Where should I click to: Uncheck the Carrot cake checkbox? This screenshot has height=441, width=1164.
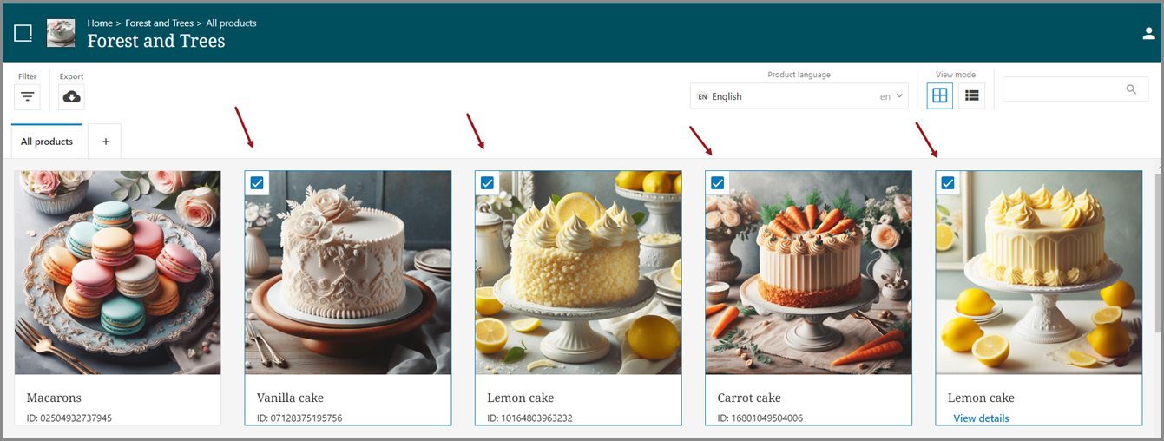pyautogui.click(x=717, y=182)
